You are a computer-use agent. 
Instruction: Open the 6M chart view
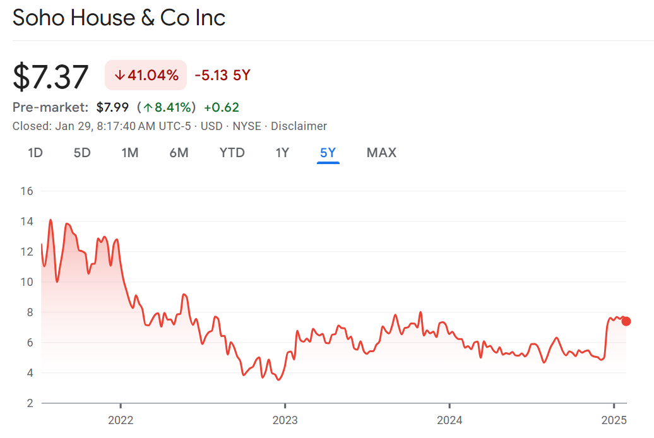(179, 152)
